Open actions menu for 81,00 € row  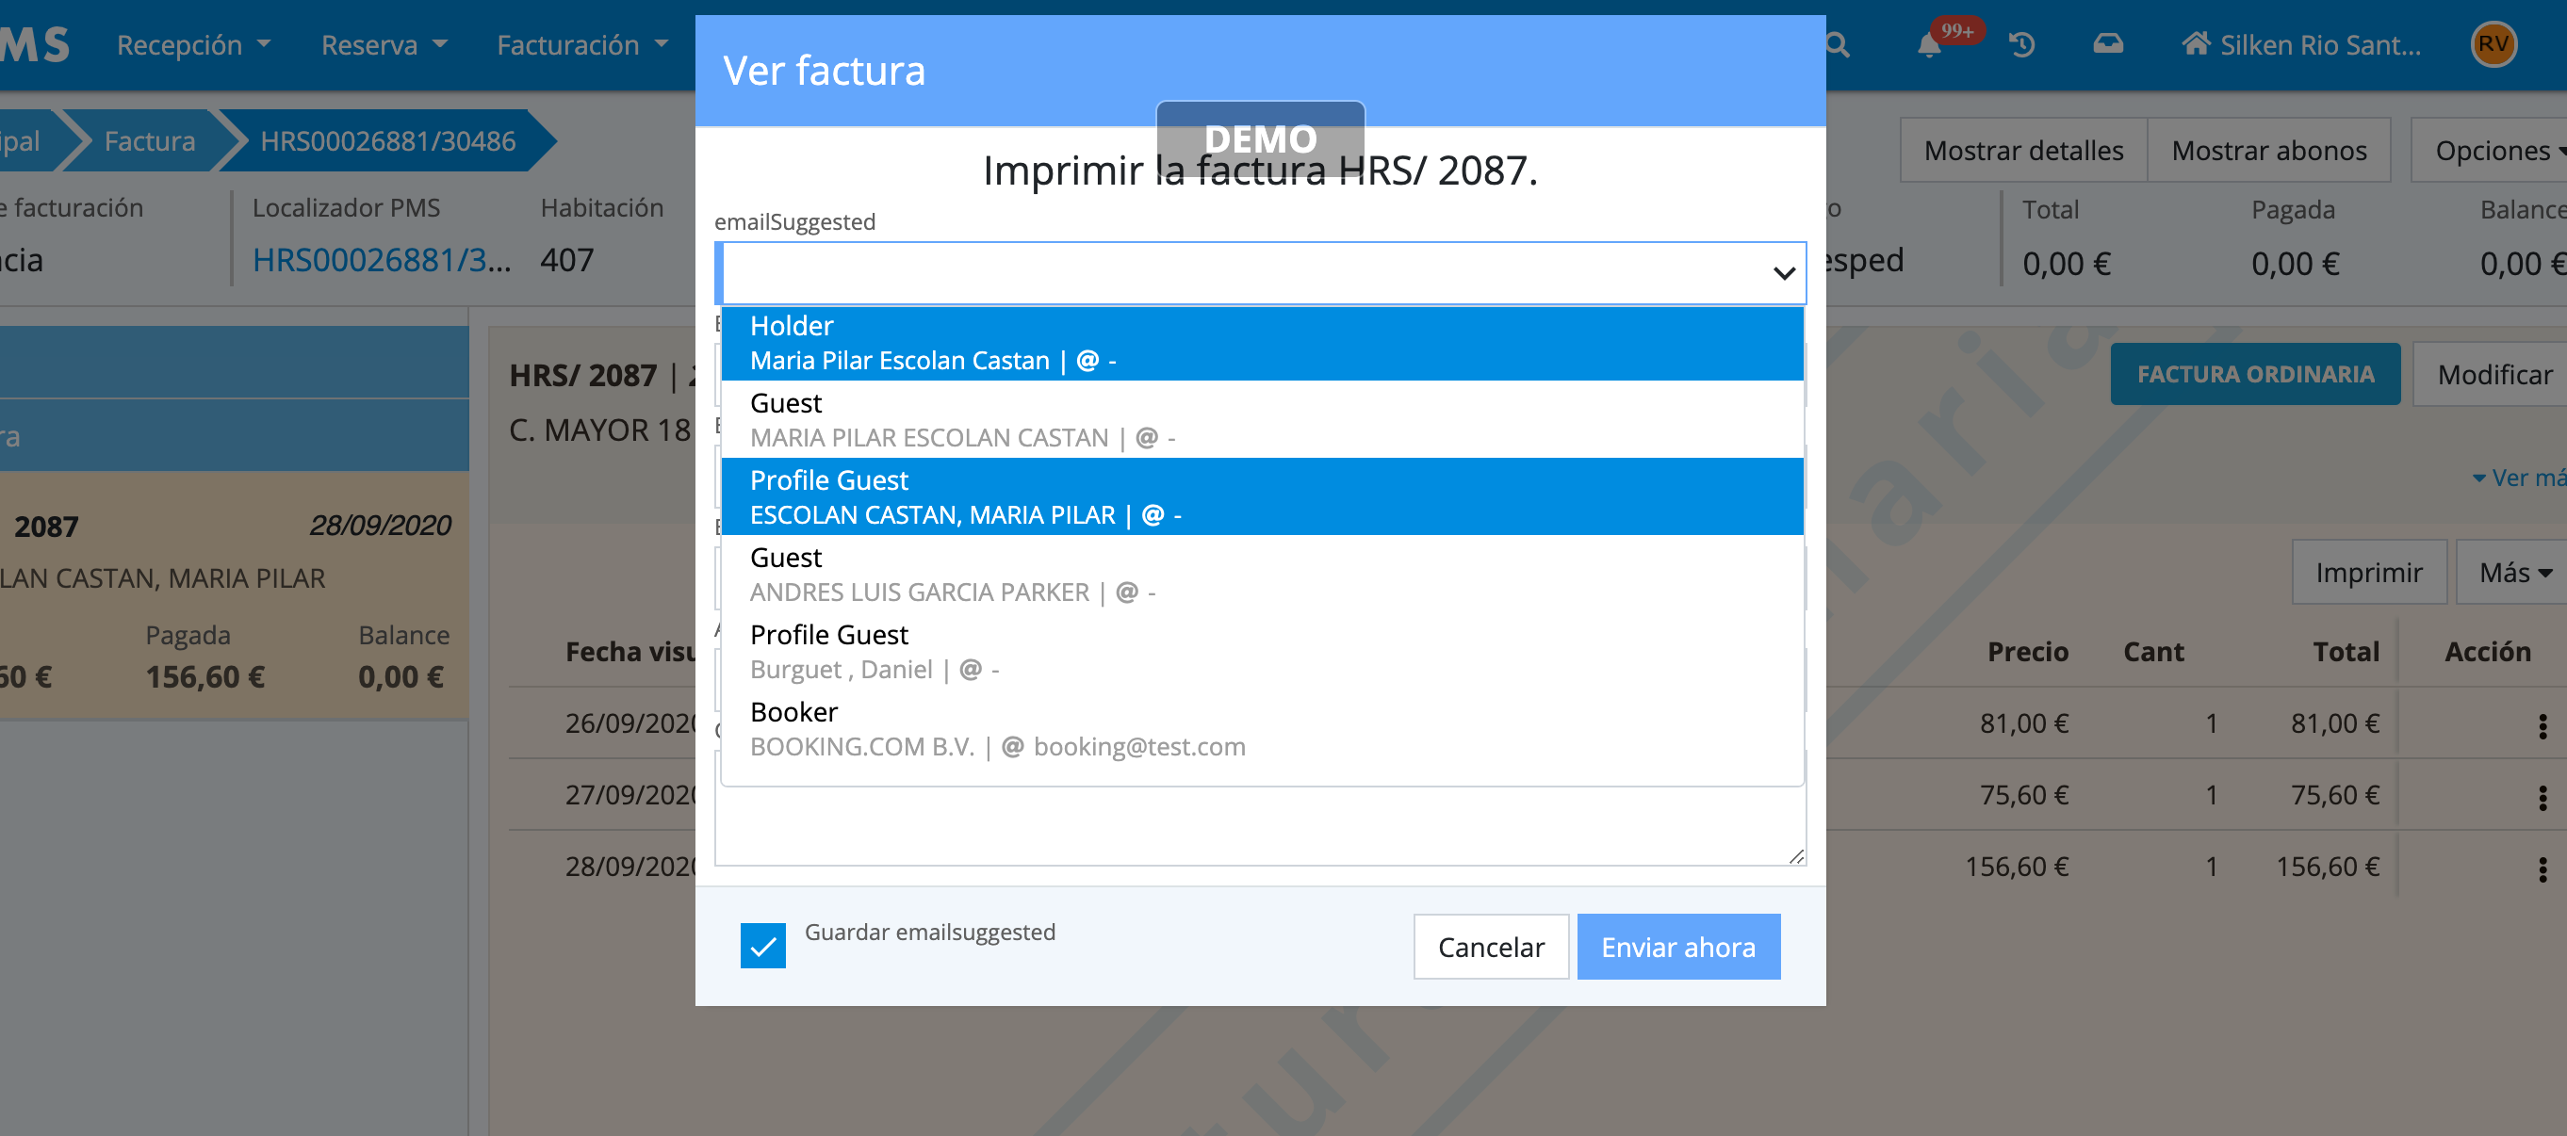point(2542,725)
